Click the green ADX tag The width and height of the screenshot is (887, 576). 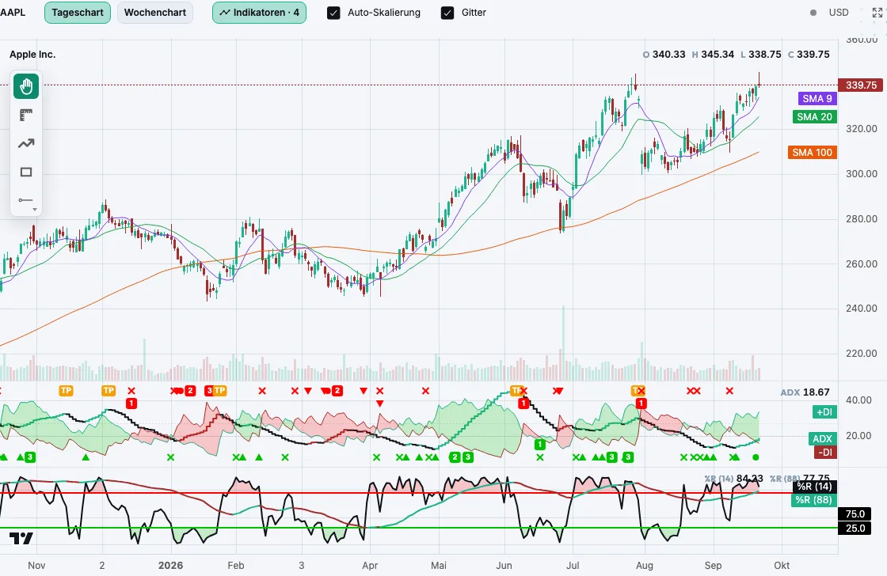click(x=822, y=438)
